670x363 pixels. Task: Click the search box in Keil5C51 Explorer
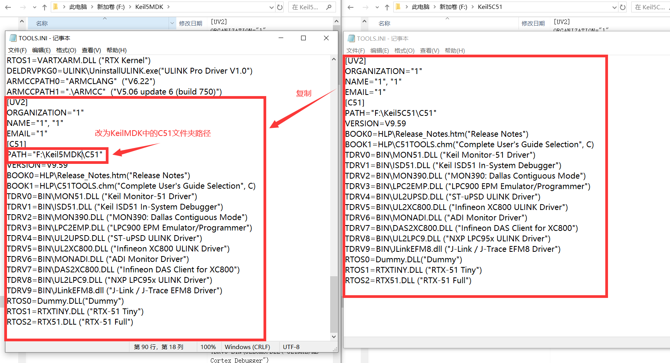651,7
